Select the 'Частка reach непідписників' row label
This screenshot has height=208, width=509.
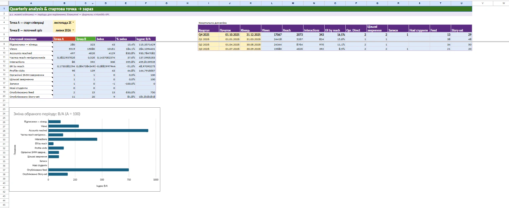click(31, 58)
